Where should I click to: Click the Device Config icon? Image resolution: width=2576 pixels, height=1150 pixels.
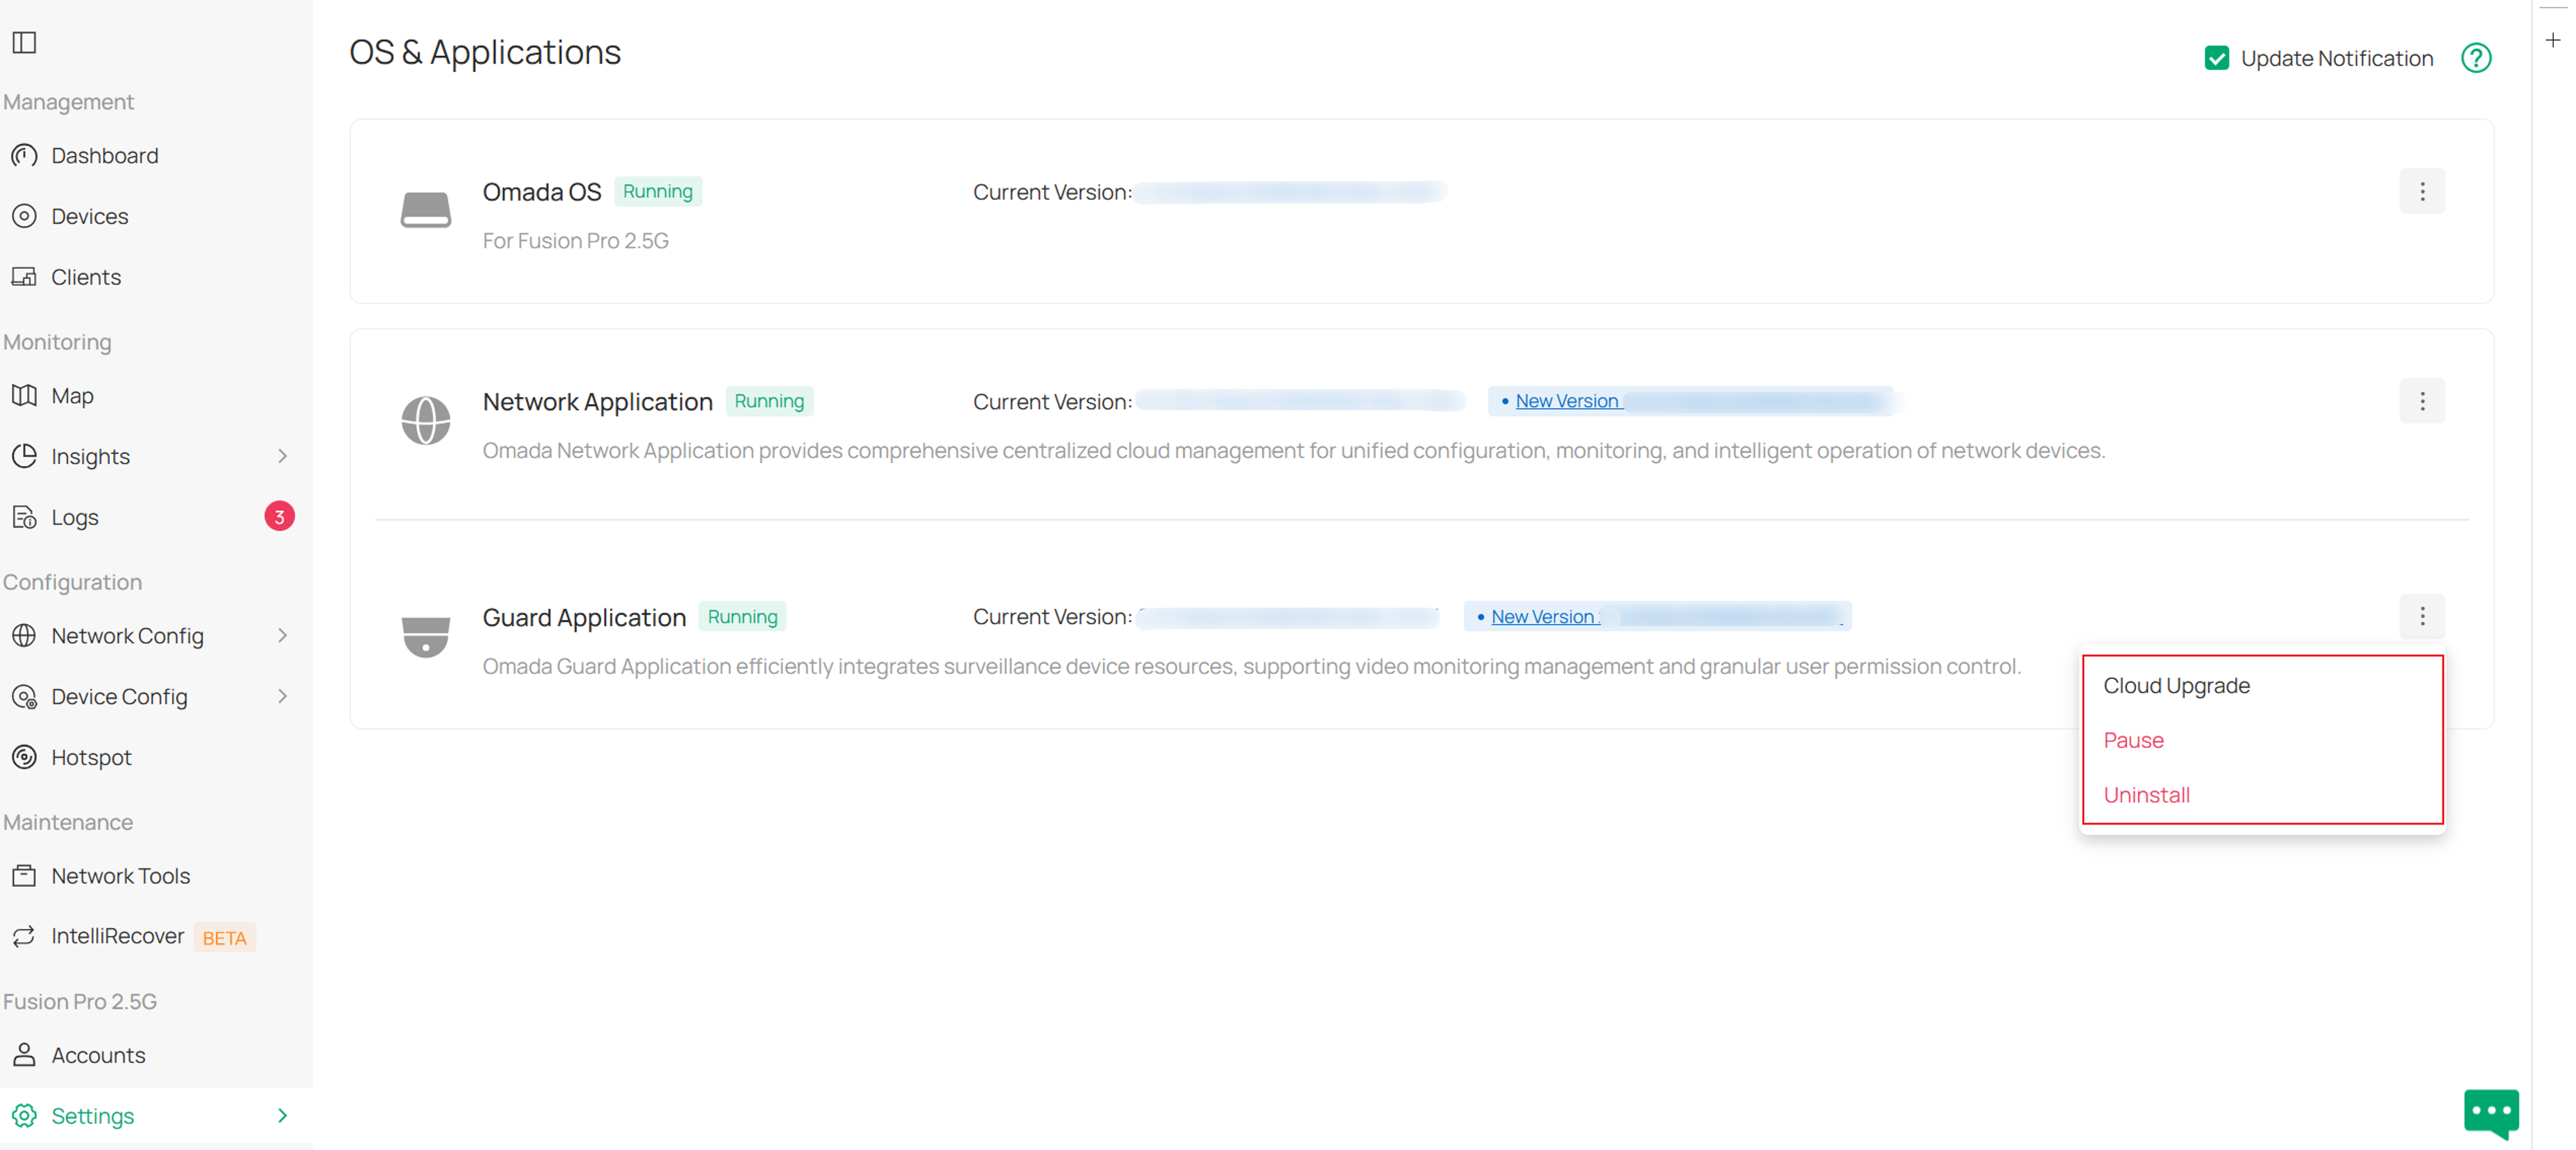(24, 697)
